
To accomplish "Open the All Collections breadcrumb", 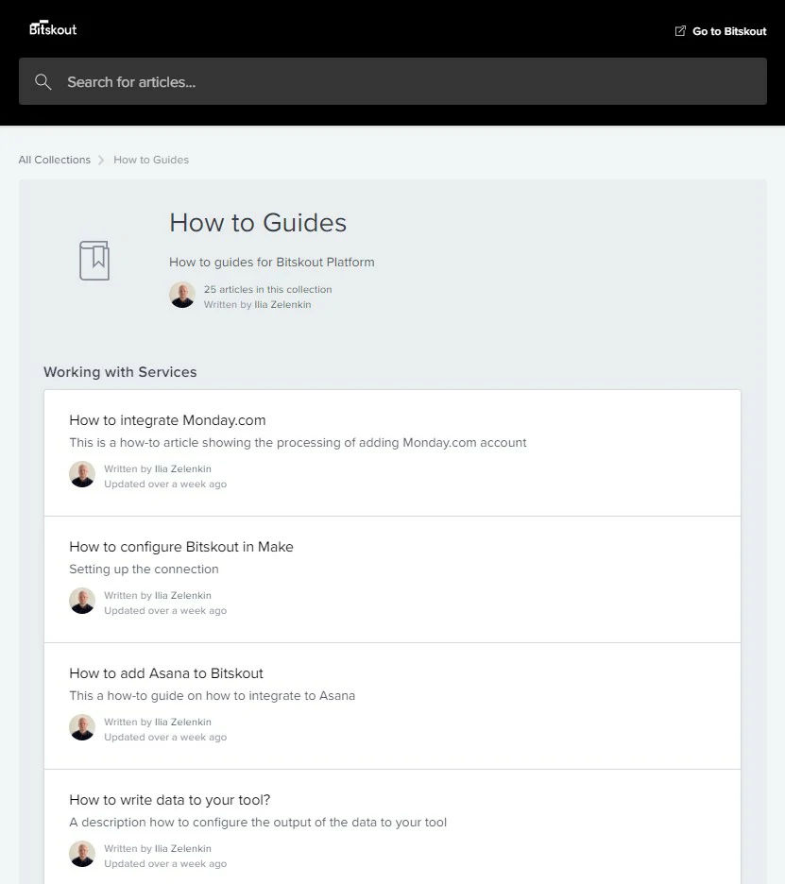I will pos(54,160).
